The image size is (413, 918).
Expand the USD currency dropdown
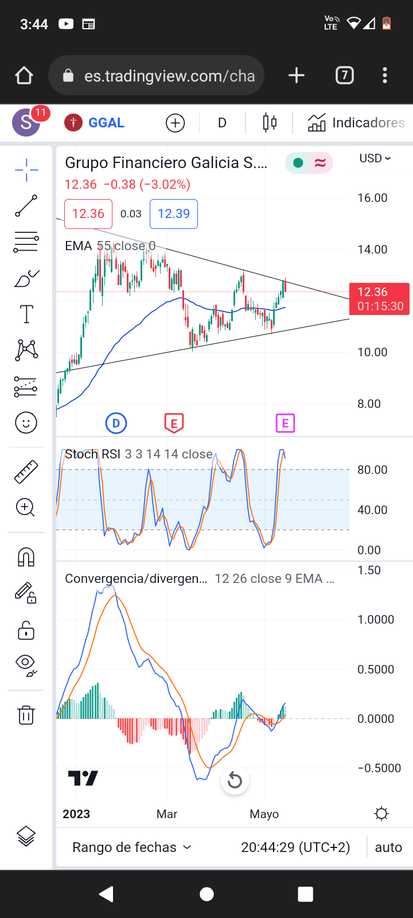(x=375, y=158)
